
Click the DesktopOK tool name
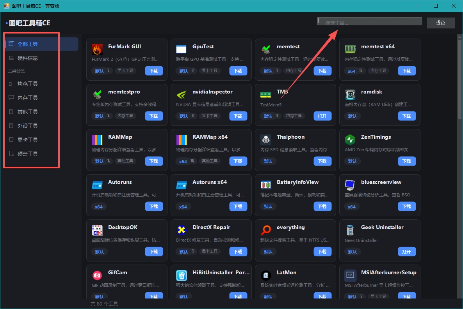click(123, 227)
